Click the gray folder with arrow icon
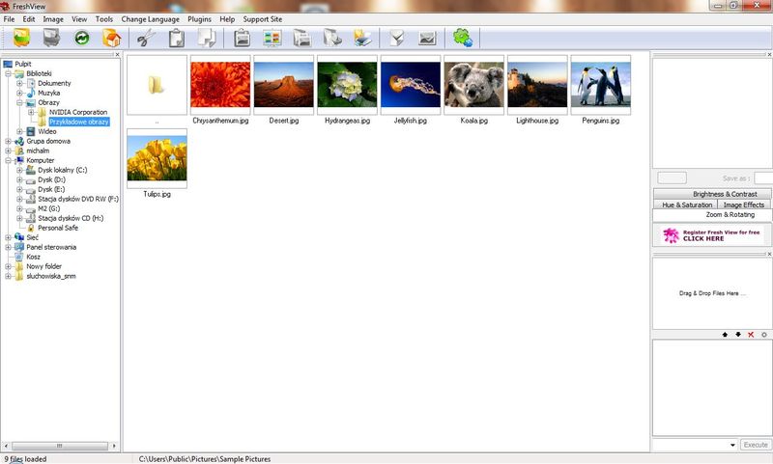Screen dimensions: 773x464 click(x=332, y=38)
